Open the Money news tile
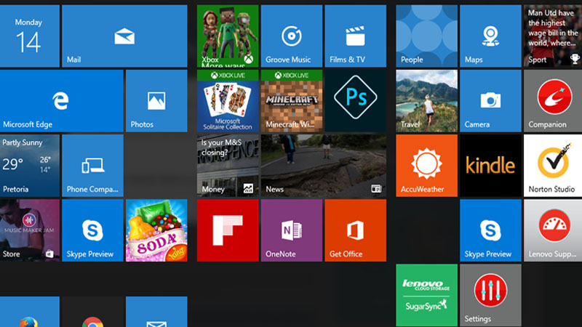 pos(228,166)
